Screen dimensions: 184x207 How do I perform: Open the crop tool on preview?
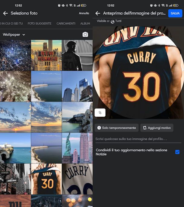pos(100,113)
